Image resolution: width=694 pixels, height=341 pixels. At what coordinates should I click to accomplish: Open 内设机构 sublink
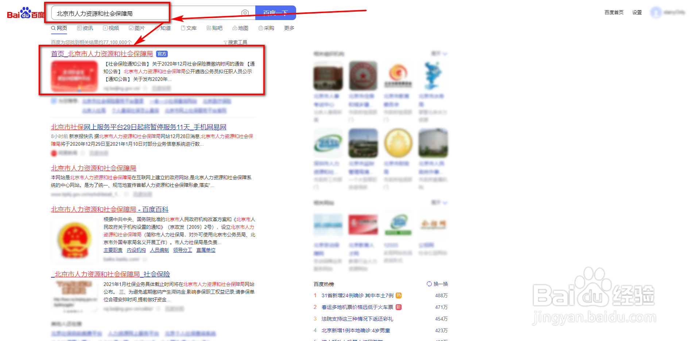point(136,250)
